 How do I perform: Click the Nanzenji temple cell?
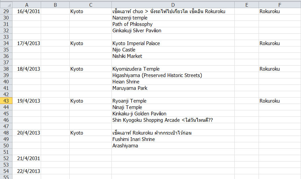pos(173,17)
